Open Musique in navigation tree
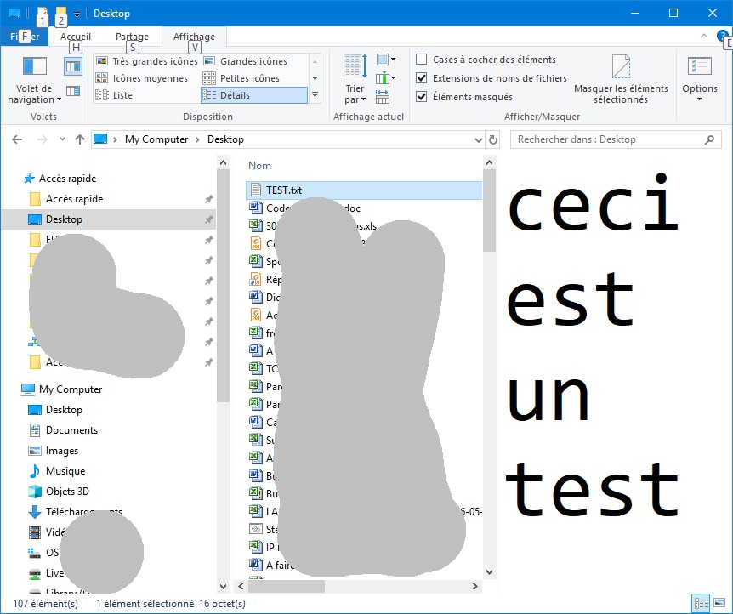The width and height of the screenshot is (733, 614). (57, 471)
